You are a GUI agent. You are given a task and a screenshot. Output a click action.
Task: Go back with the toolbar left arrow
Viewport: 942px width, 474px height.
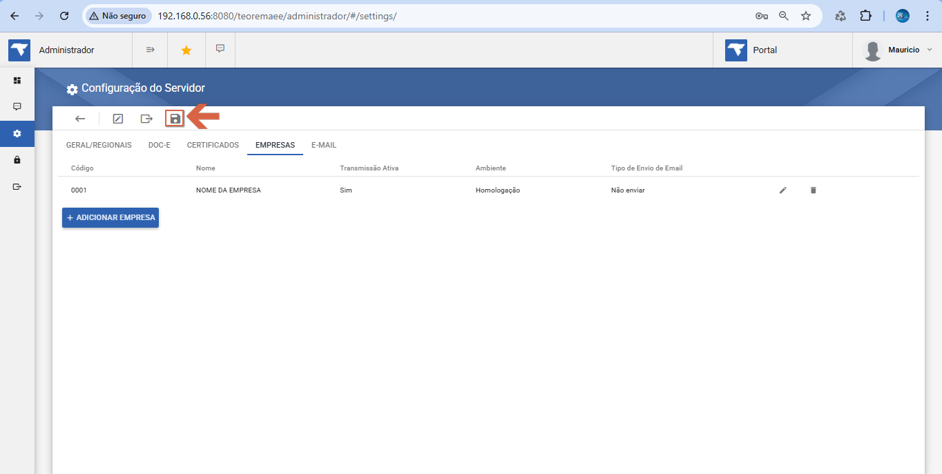pos(80,119)
